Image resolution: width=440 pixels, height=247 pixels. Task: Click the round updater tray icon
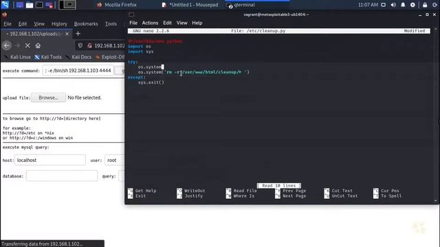click(x=412, y=5)
